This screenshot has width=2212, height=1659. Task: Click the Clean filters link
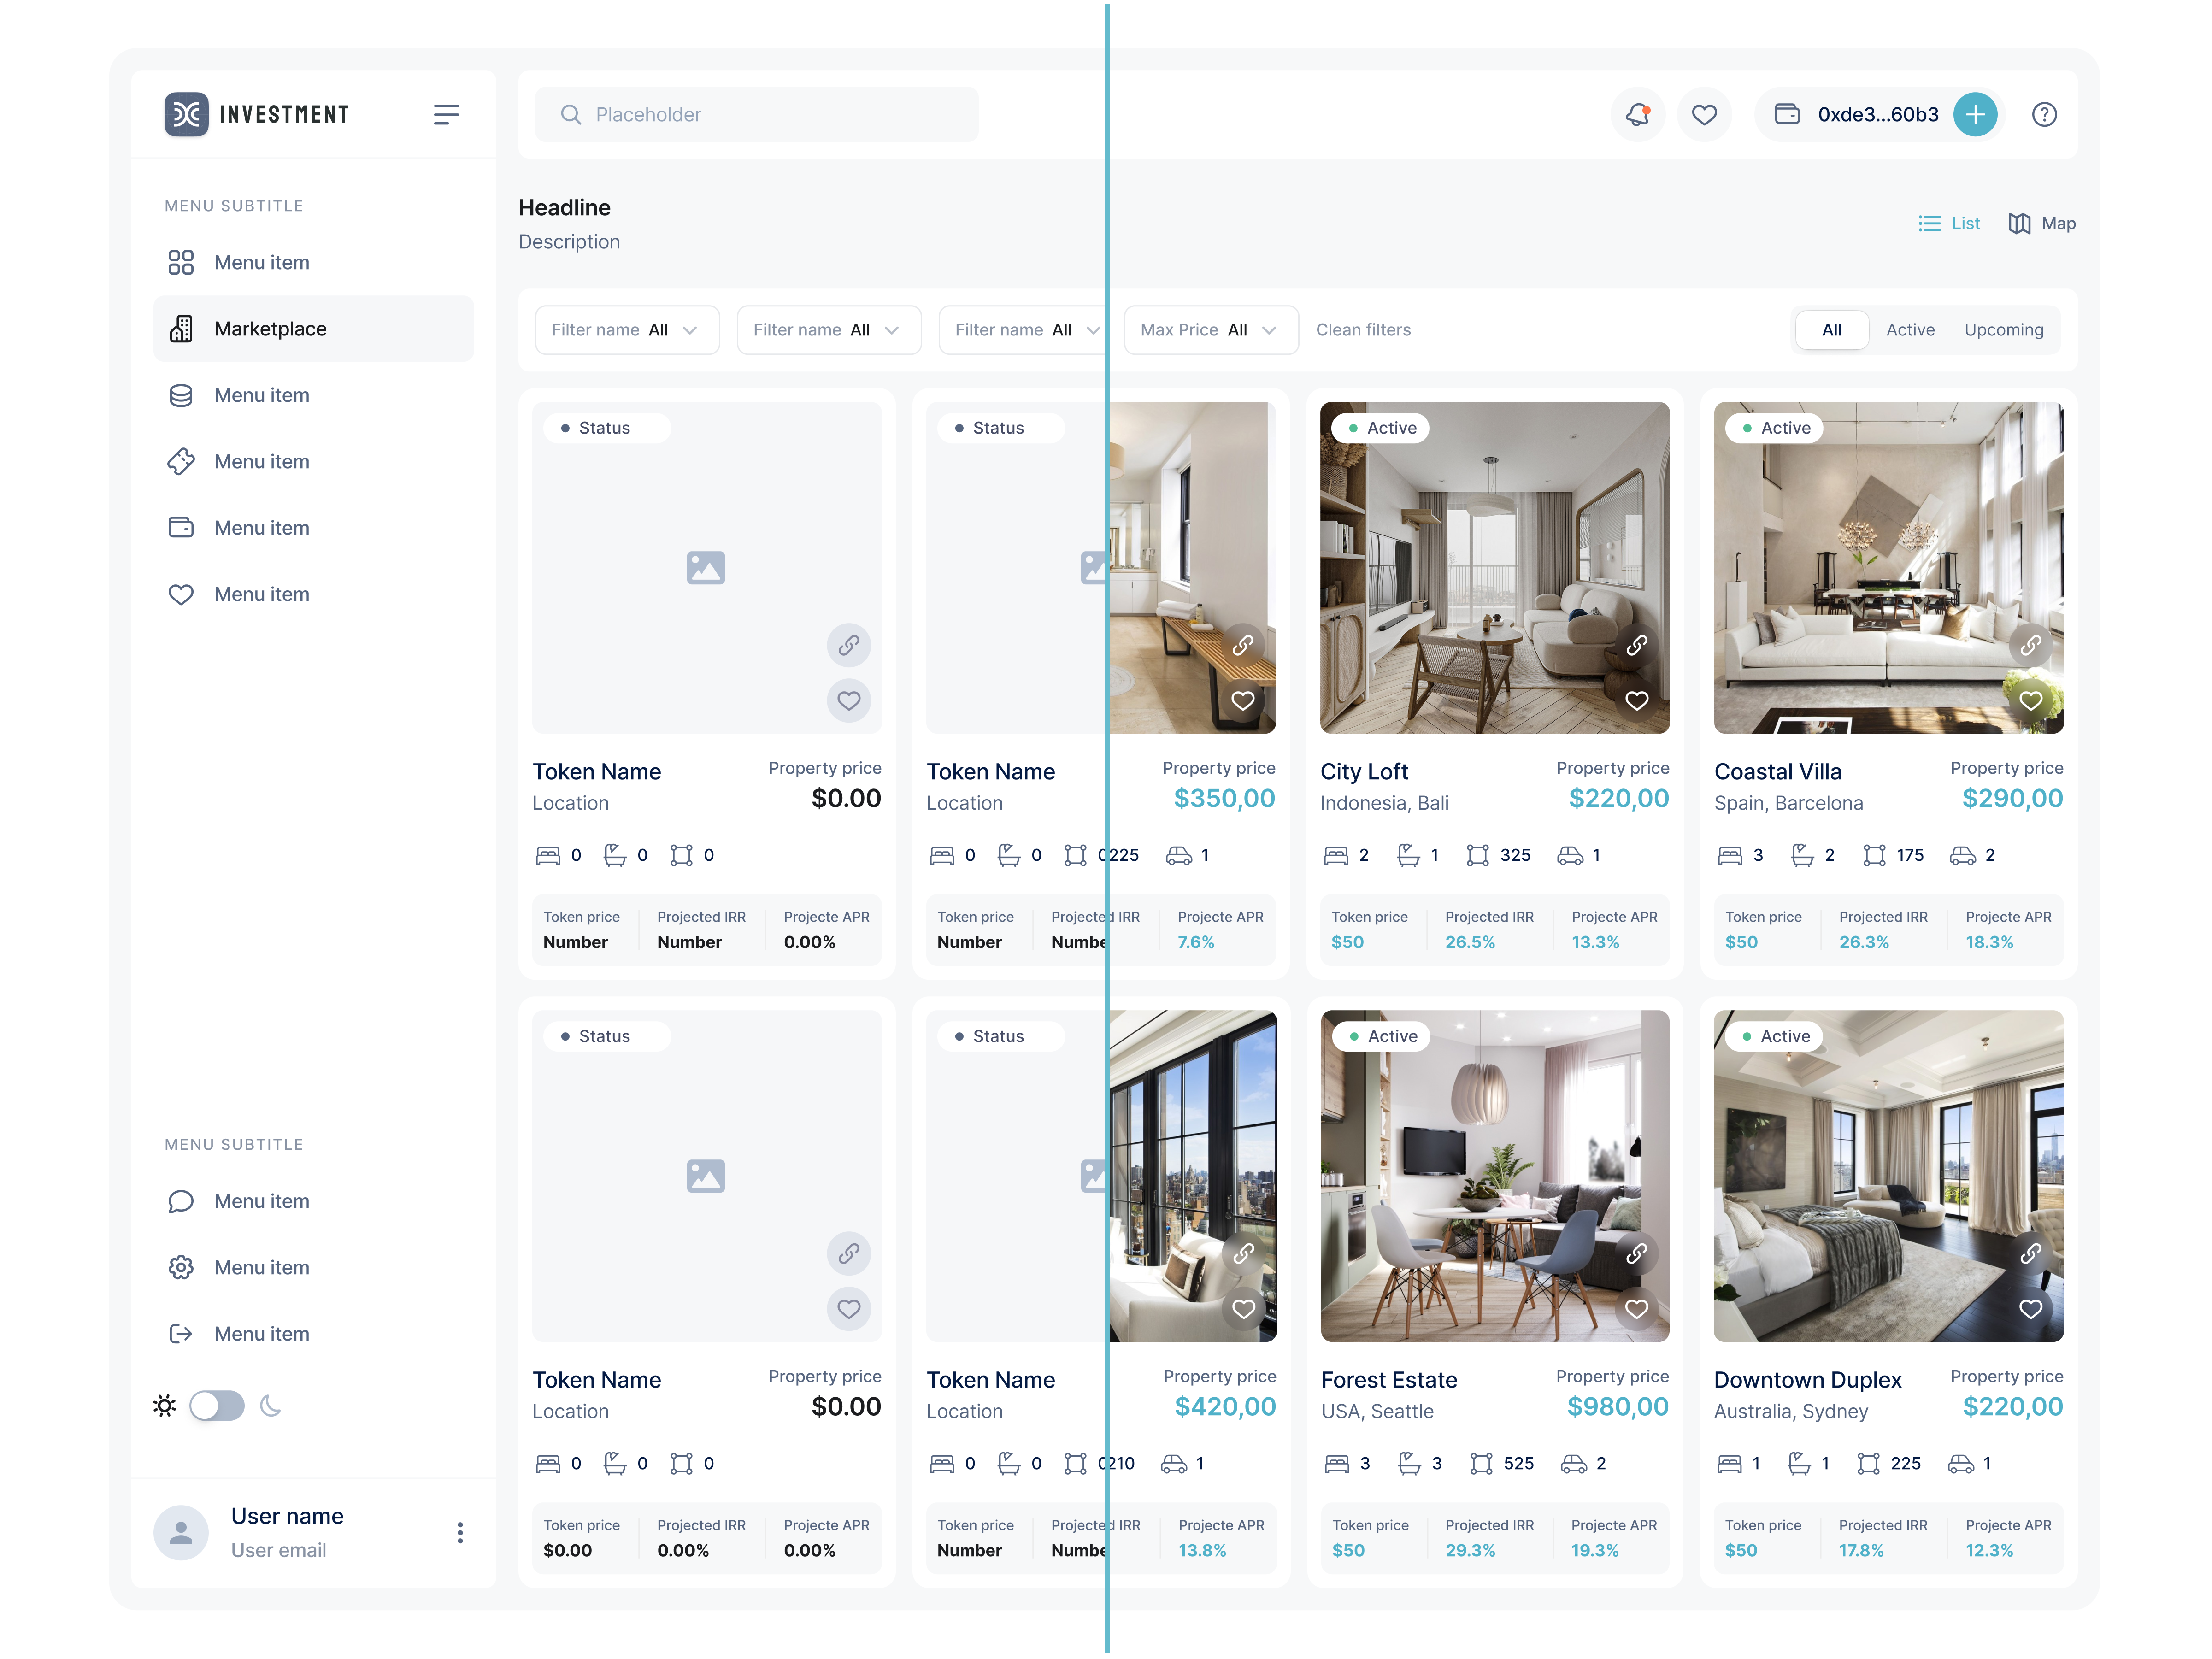pos(1363,329)
